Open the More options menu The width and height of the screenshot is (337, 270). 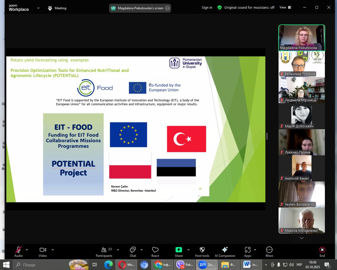(x=269, y=252)
